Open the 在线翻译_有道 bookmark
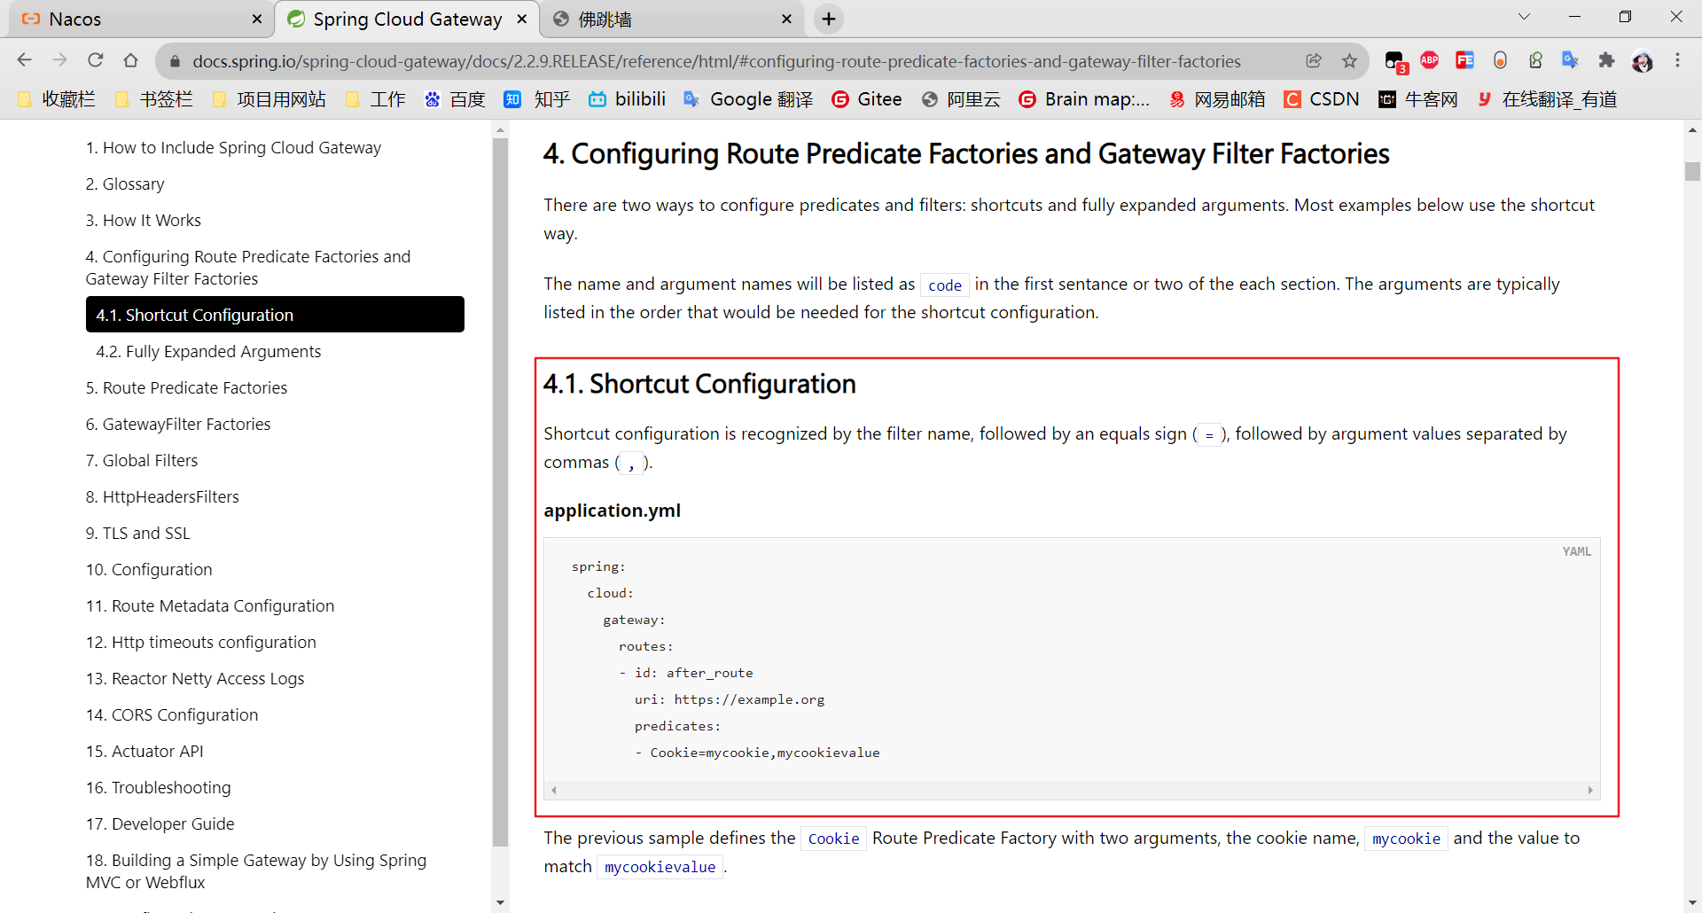The width and height of the screenshot is (1702, 913). 1547,99
